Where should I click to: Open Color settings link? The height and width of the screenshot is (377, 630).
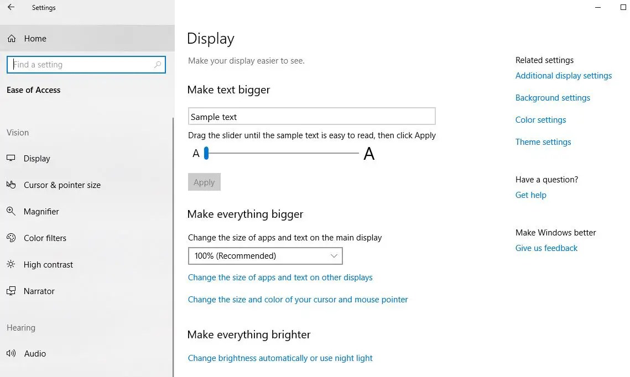coord(540,119)
